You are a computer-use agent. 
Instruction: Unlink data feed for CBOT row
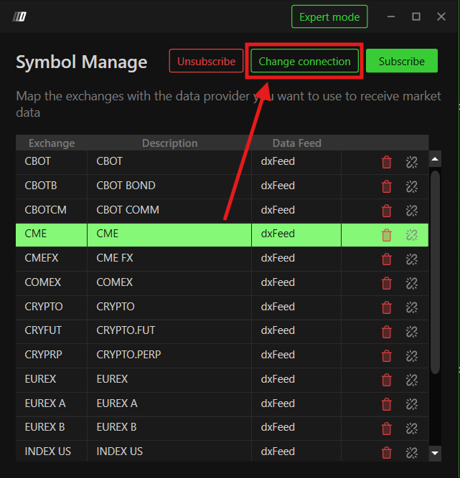click(x=411, y=162)
